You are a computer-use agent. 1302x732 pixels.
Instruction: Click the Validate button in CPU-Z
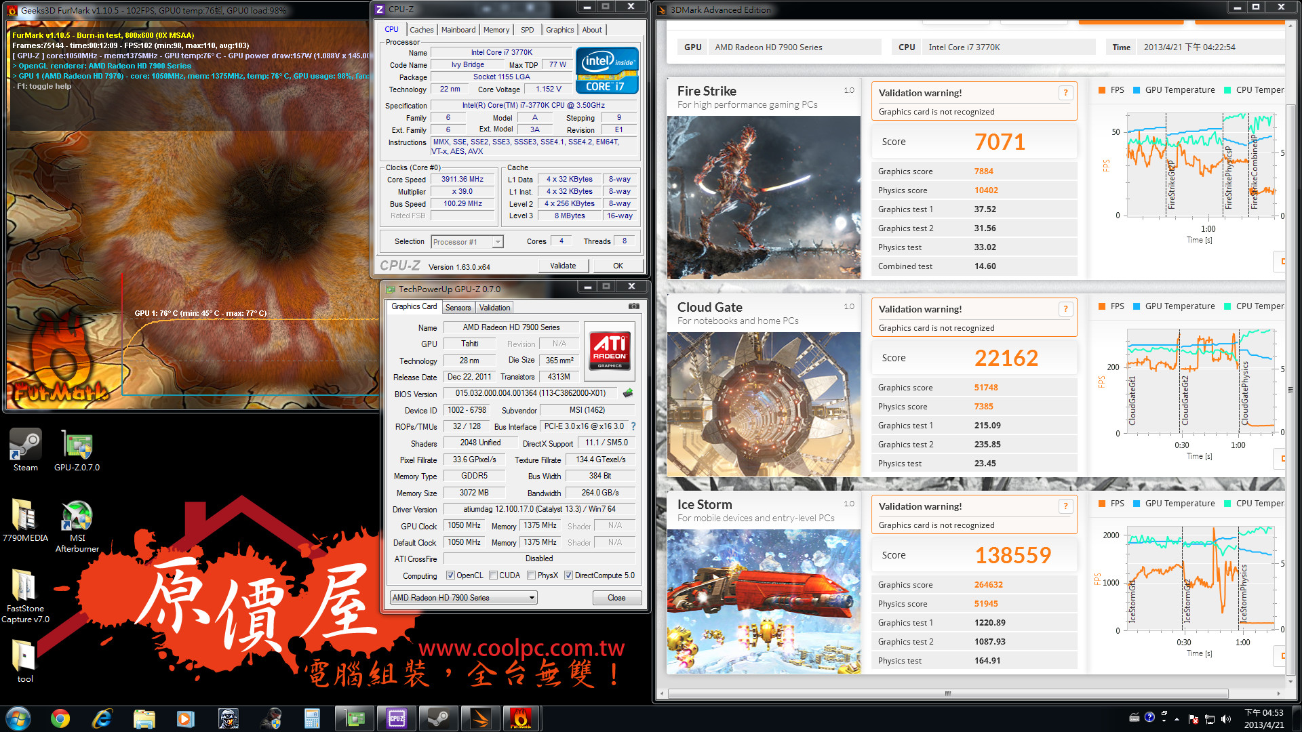(563, 266)
